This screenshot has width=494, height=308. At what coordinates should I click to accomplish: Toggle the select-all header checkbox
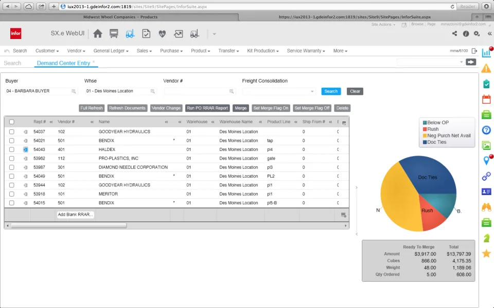pos(12,122)
